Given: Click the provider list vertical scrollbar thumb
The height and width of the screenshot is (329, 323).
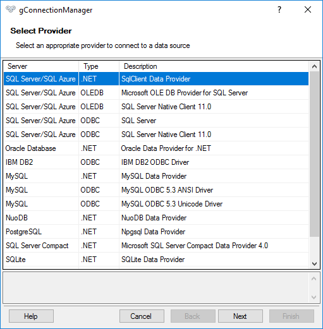Looking at the screenshot, I should coord(314,154).
